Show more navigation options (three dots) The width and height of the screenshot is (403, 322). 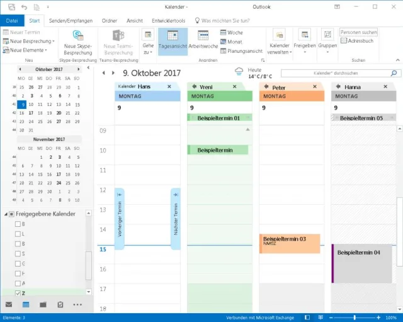pyautogui.click(x=77, y=304)
